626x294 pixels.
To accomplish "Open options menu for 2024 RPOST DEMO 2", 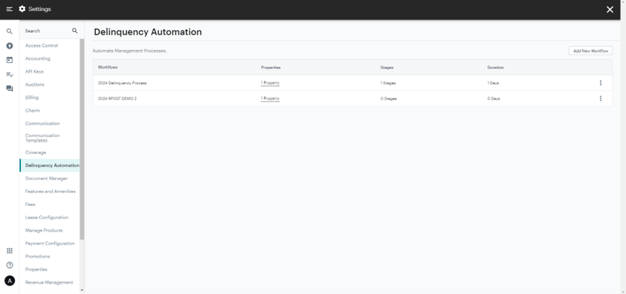I will point(600,98).
